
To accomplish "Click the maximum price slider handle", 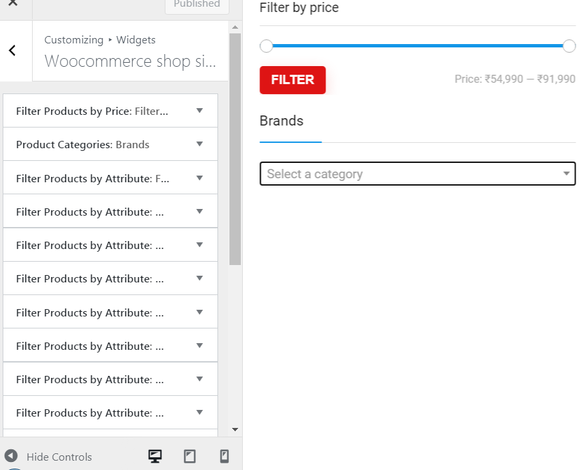I will click(x=569, y=46).
